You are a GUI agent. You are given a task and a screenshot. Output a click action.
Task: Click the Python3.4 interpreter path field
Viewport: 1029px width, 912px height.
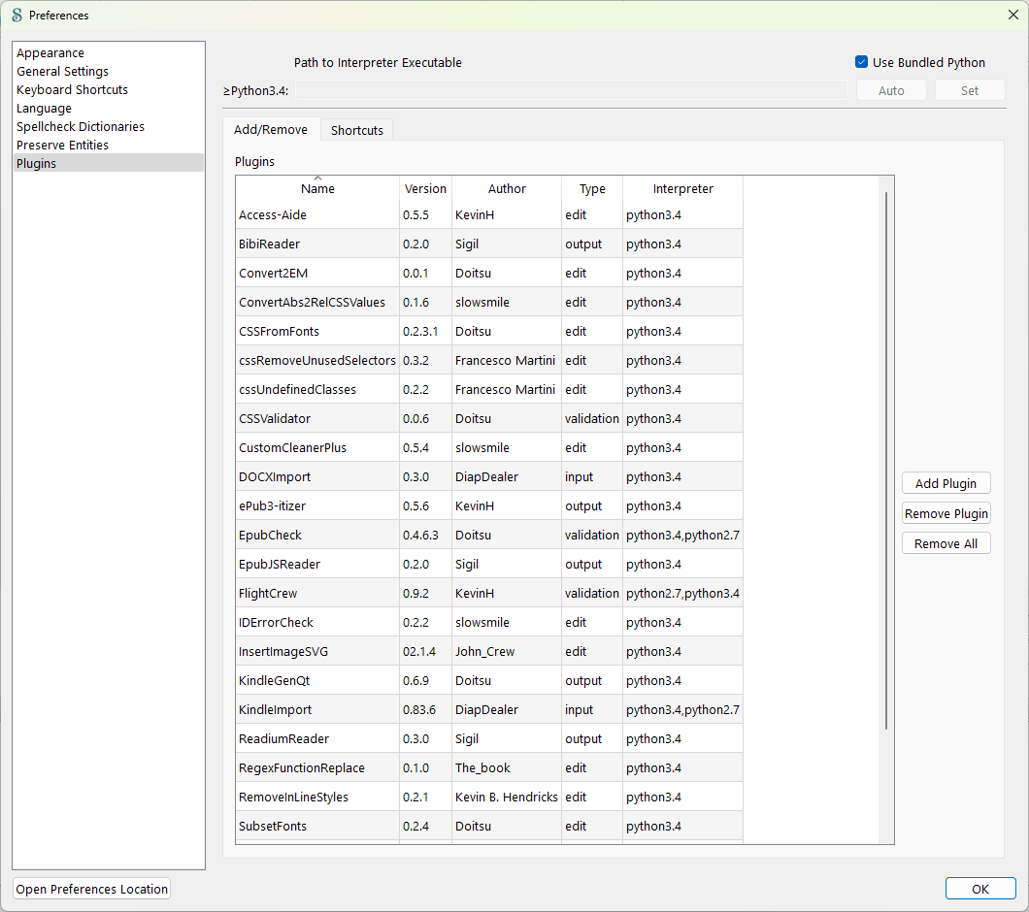(x=571, y=90)
